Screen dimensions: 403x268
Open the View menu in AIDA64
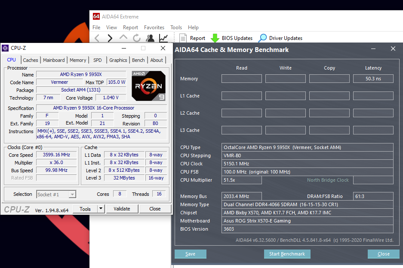(x=111, y=27)
